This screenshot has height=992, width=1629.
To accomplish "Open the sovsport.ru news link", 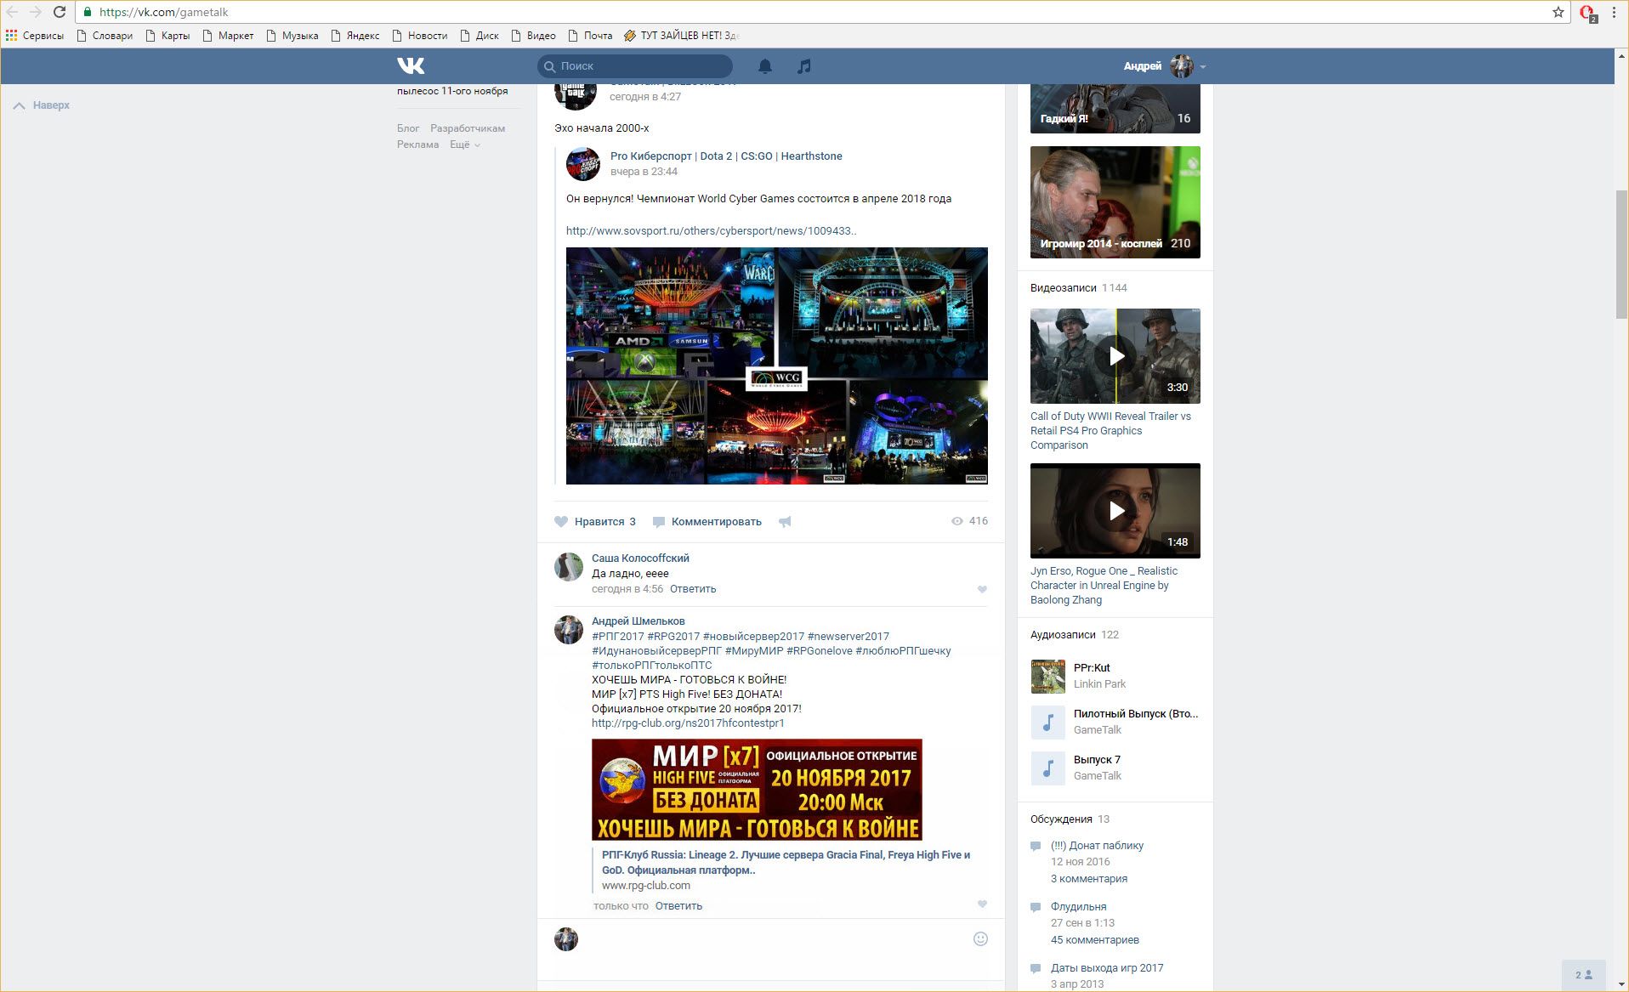I will pyautogui.click(x=712, y=231).
